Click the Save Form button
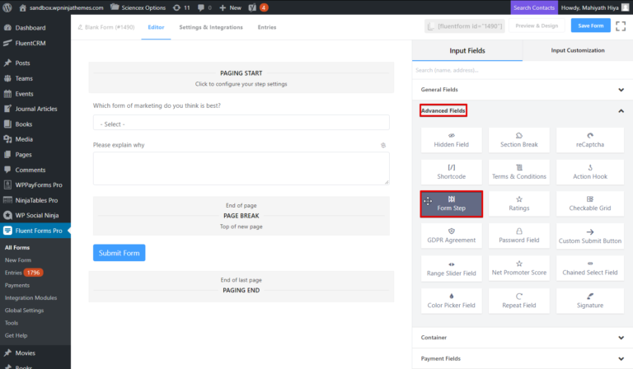The height and width of the screenshot is (369, 633). click(x=591, y=26)
